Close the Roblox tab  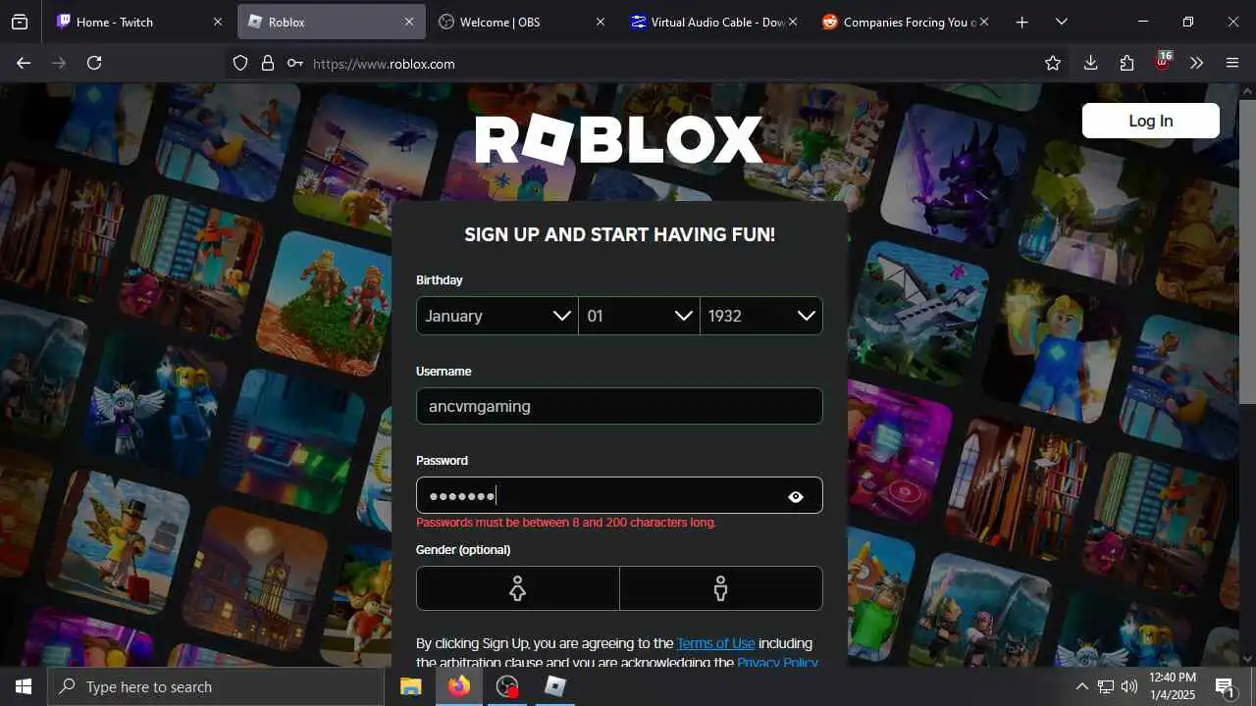pos(409,22)
